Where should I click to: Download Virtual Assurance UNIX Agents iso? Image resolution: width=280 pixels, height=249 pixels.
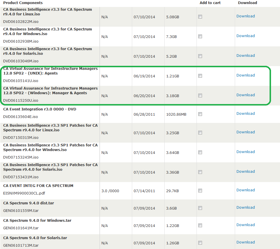point(246,75)
